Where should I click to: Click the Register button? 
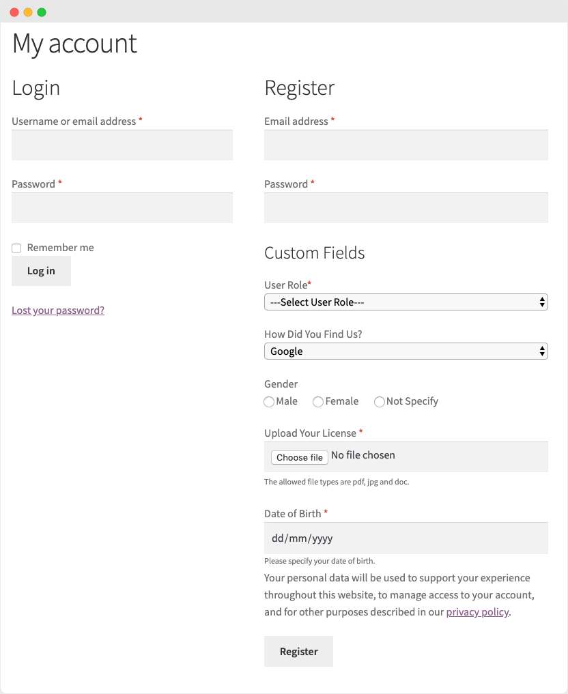(298, 651)
